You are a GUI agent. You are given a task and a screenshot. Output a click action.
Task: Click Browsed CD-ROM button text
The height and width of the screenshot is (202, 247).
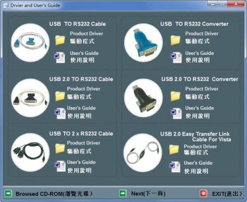54,193
